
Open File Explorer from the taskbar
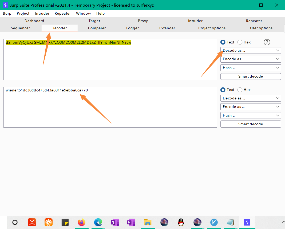[x=148, y=222]
